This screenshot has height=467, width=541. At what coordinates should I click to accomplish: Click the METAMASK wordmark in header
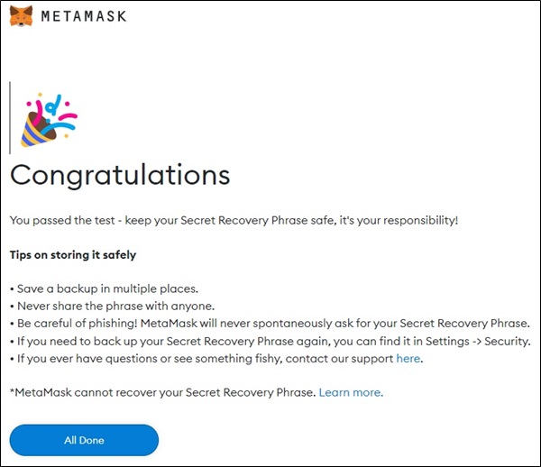pos(84,16)
